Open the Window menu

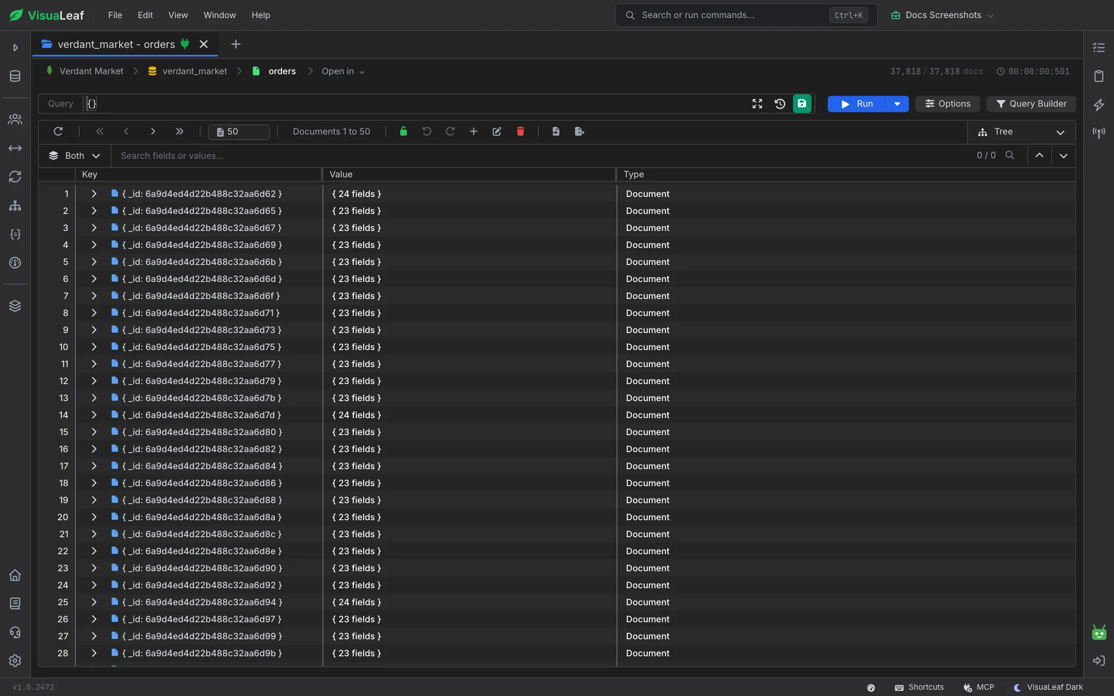(x=220, y=15)
